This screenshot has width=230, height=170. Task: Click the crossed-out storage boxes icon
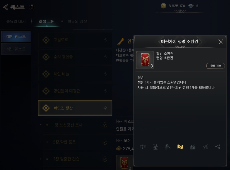(x=193, y=147)
